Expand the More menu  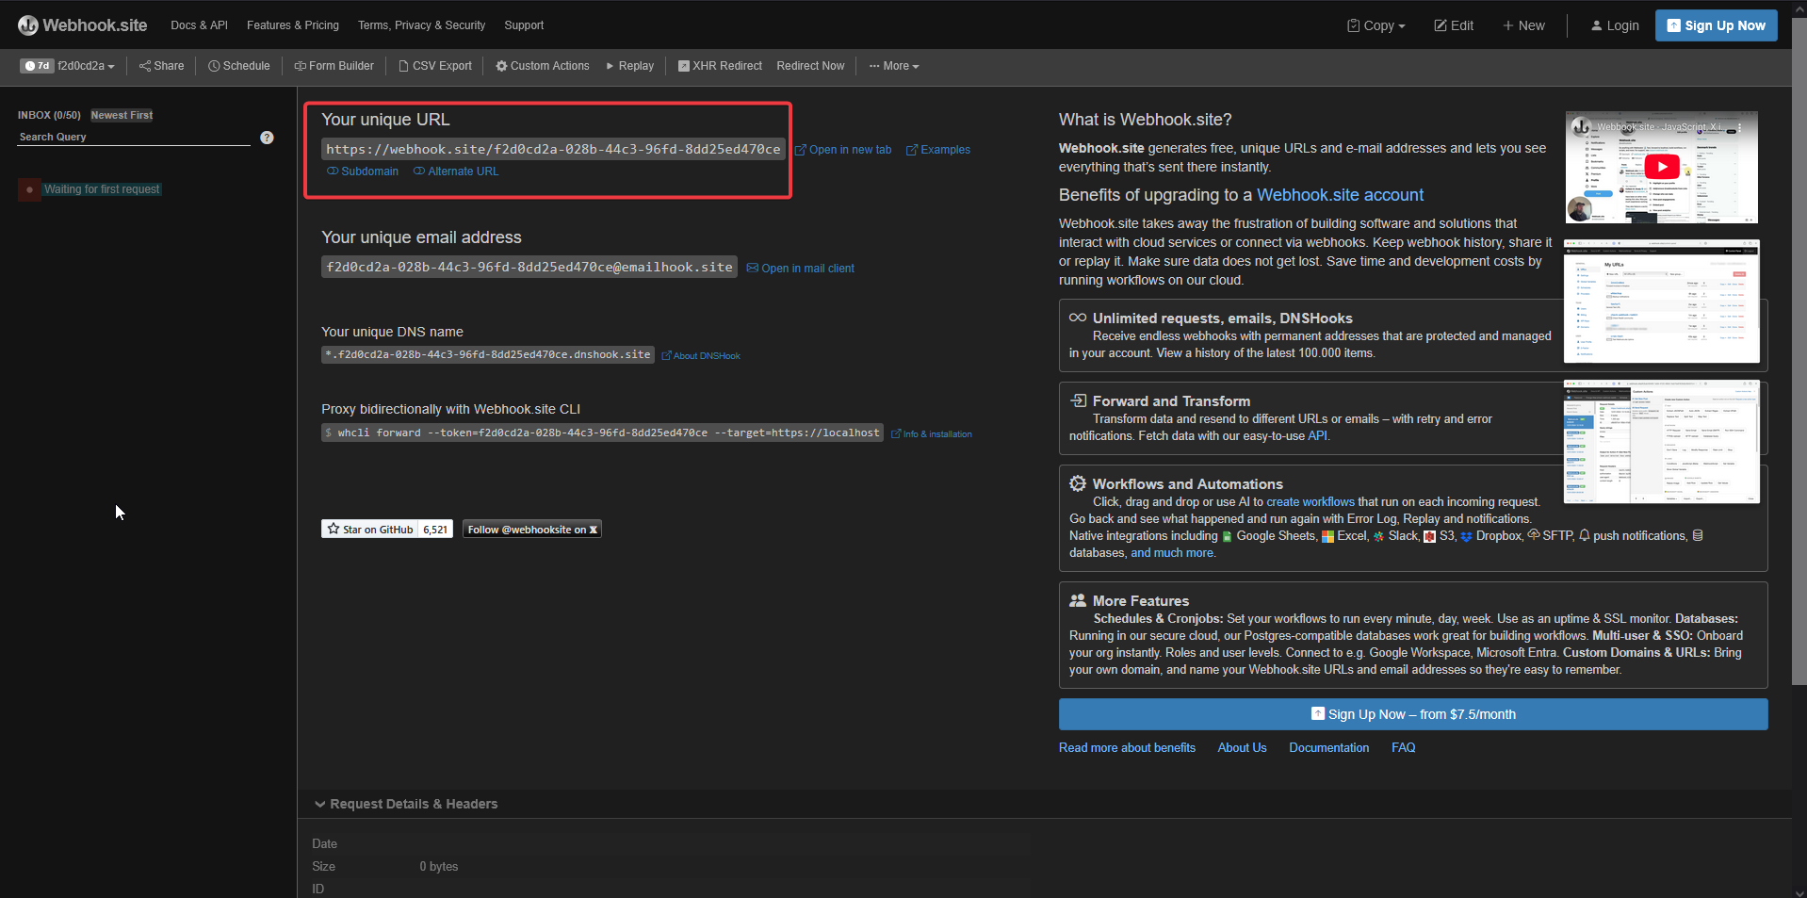(x=894, y=66)
